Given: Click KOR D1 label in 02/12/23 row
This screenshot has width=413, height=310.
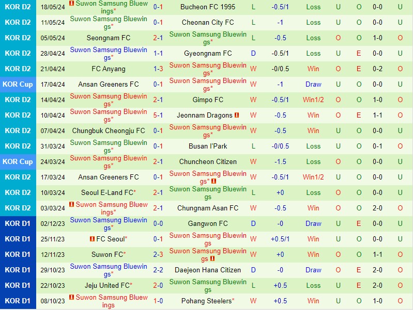Looking at the screenshot, I should [x=18, y=223].
